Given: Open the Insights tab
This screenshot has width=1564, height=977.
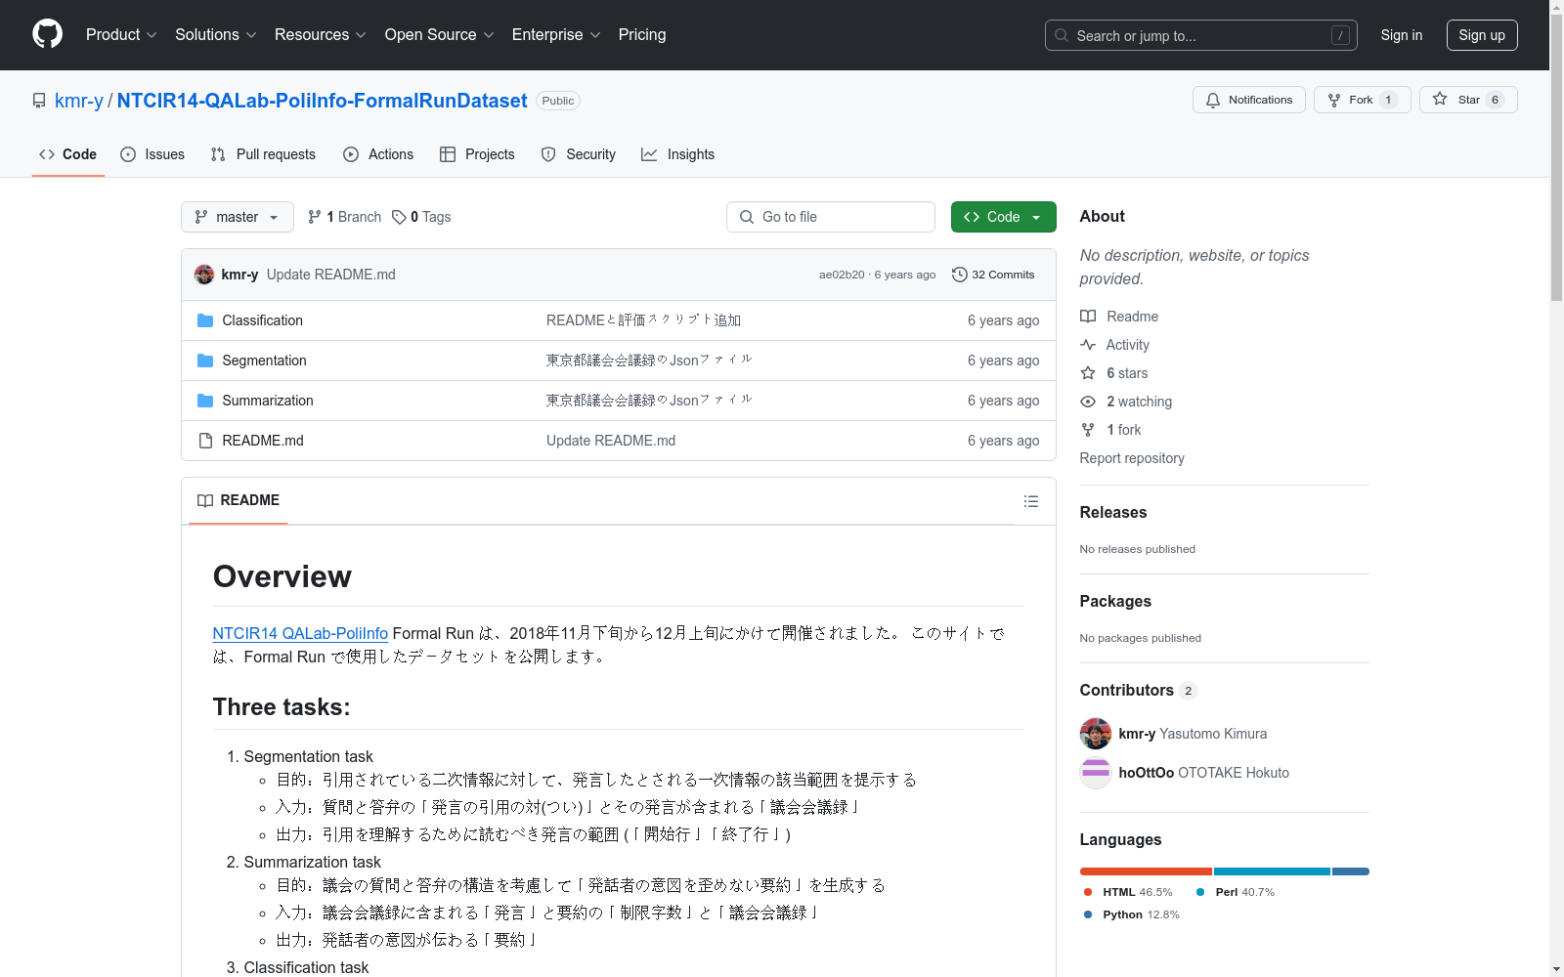Looking at the screenshot, I should tap(678, 154).
